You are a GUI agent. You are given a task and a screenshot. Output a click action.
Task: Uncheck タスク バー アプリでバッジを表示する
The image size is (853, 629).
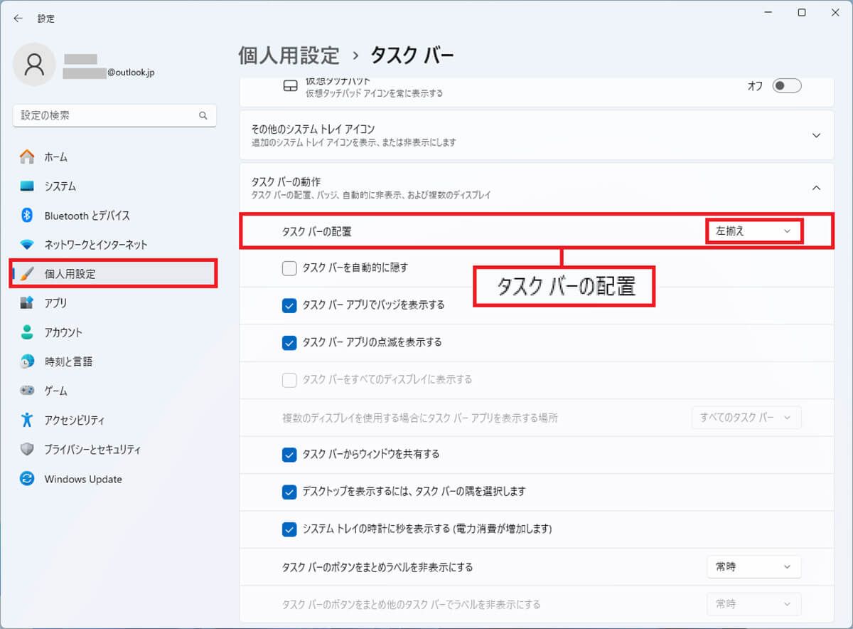289,305
